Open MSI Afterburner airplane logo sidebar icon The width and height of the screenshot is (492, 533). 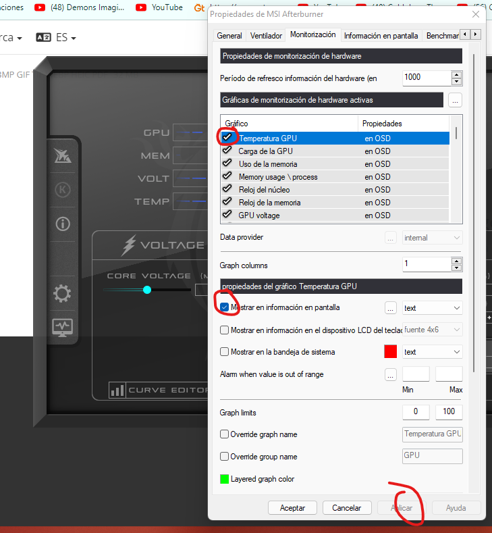pyautogui.click(x=63, y=156)
